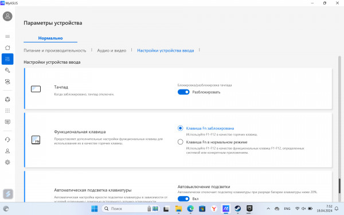Toggle the touchpad lock switch

[x=183, y=92]
